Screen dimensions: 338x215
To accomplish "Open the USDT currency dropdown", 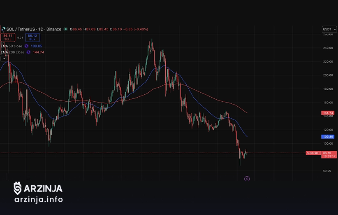I will point(329,29).
